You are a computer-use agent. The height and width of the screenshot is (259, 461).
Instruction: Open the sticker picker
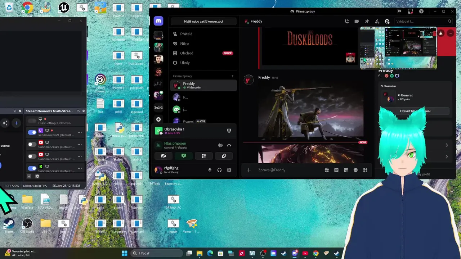(x=346, y=170)
